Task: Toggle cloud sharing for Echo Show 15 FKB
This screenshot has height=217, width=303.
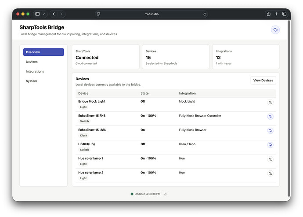Action: tap(271, 117)
